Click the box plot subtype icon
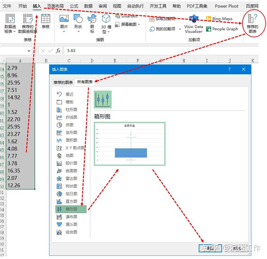The height and width of the screenshot is (259, 267). pos(103,100)
